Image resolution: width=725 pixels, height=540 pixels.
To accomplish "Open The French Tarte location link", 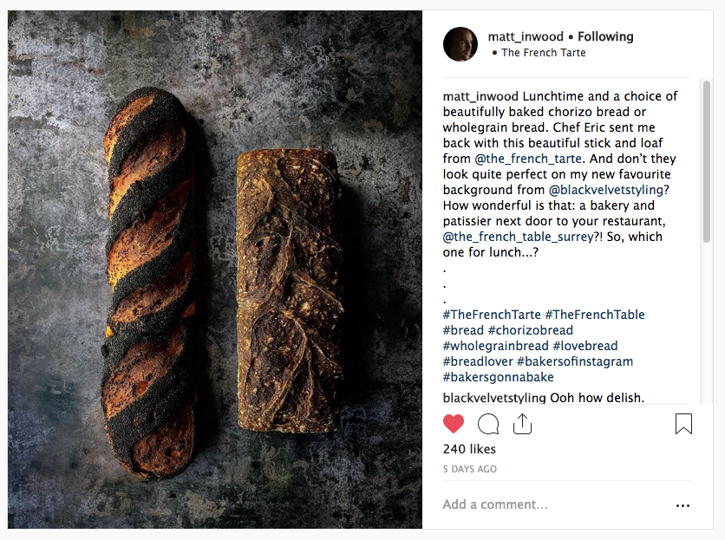I will coord(543,52).
